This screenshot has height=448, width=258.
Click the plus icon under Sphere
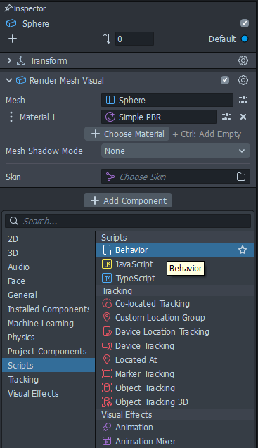(13, 39)
